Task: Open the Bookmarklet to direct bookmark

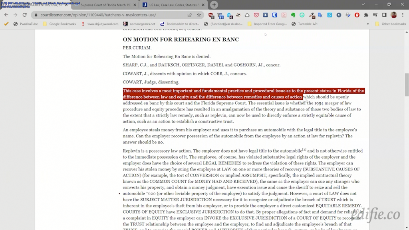Action: 179,24
